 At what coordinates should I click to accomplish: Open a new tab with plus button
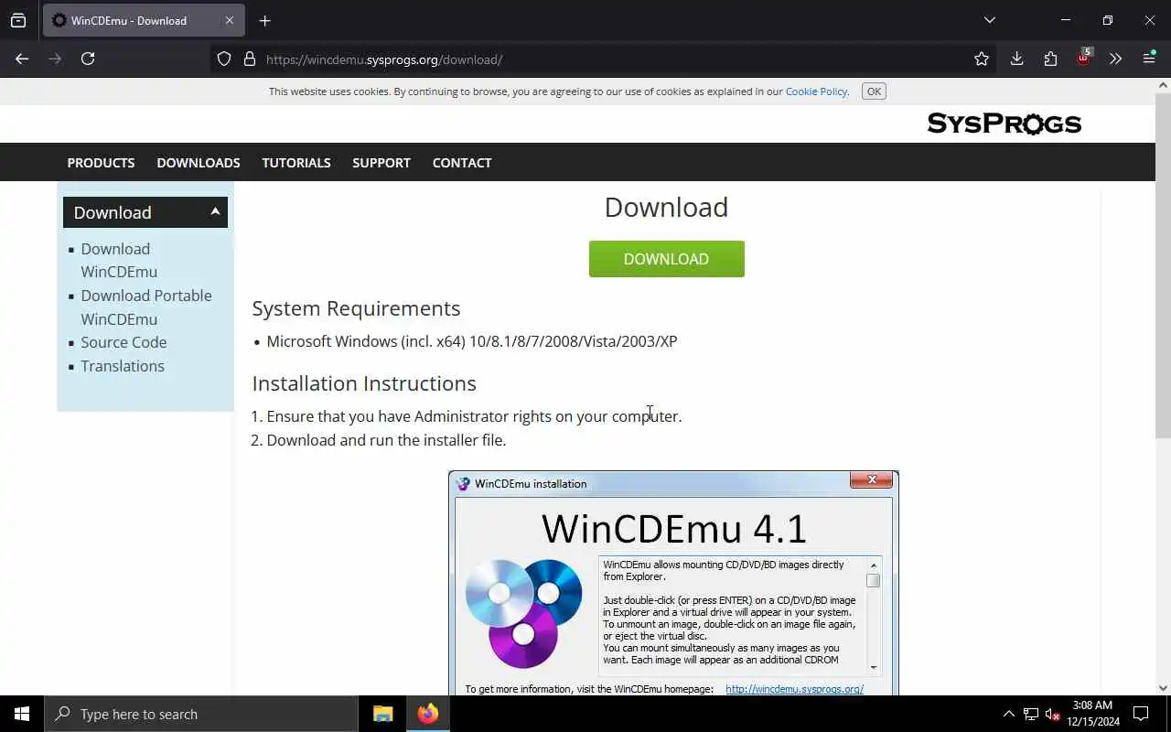(x=264, y=20)
